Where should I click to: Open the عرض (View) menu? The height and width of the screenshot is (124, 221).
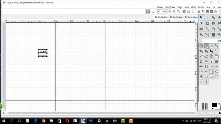tap(208, 7)
